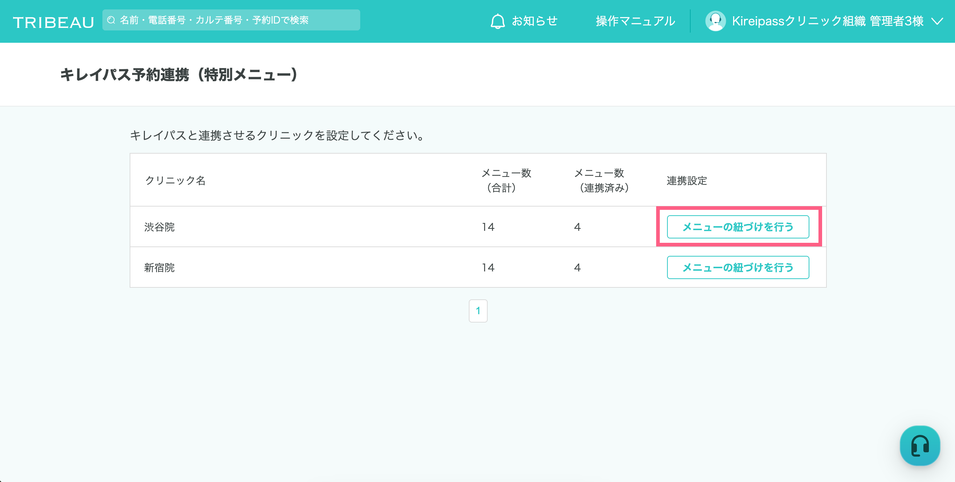The height and width of the screenshot is (482, 955).
Task: Open the headset support chat widget
Action: pyautogui.click(x=919, y=445)
